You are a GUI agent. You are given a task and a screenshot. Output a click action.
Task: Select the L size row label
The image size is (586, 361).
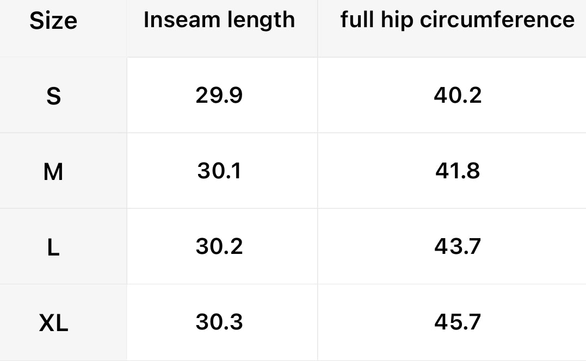(x=53, y=248)
